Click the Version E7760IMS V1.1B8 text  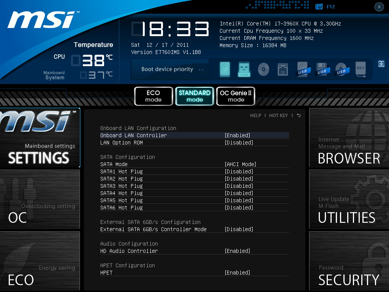click(x=166, y=52)
